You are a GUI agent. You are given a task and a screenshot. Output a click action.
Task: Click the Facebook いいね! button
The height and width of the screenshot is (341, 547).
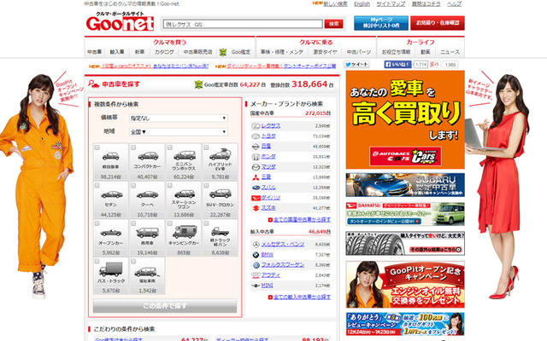tap(397, 65)
